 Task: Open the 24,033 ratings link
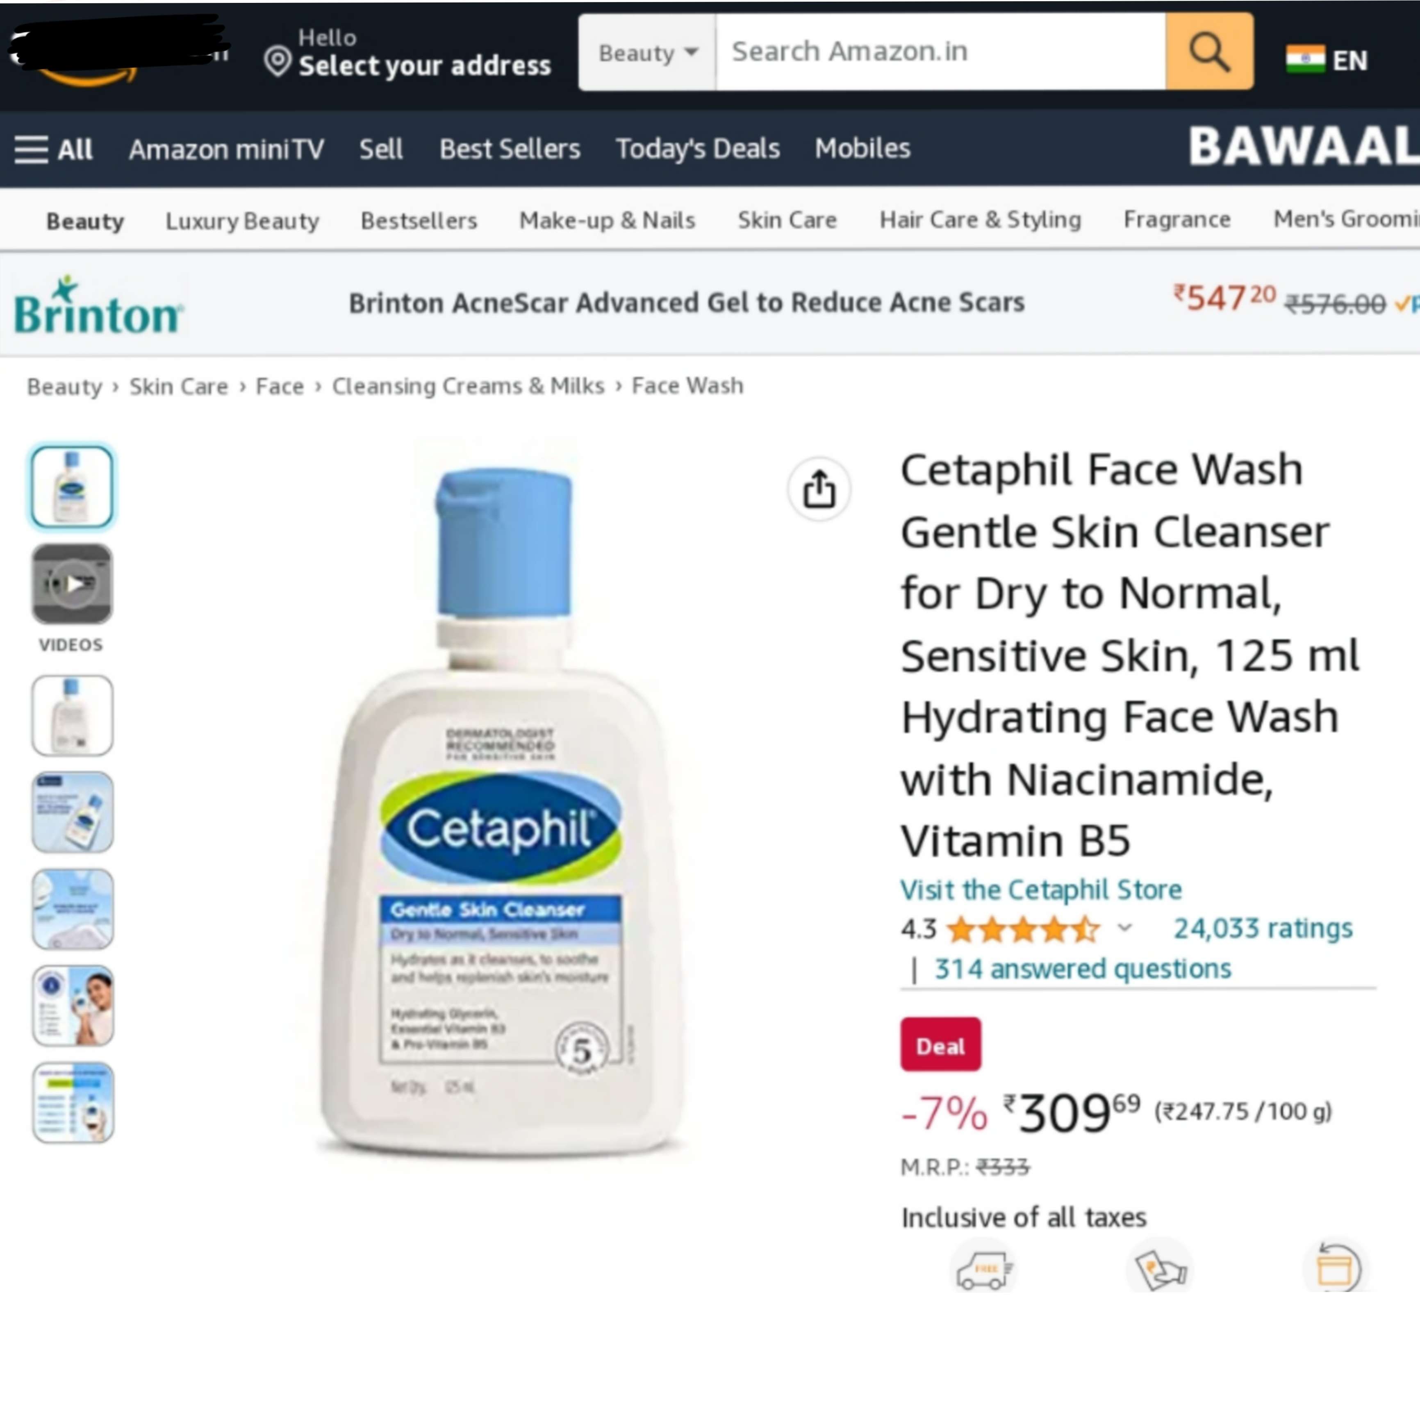coord(1263,928)
